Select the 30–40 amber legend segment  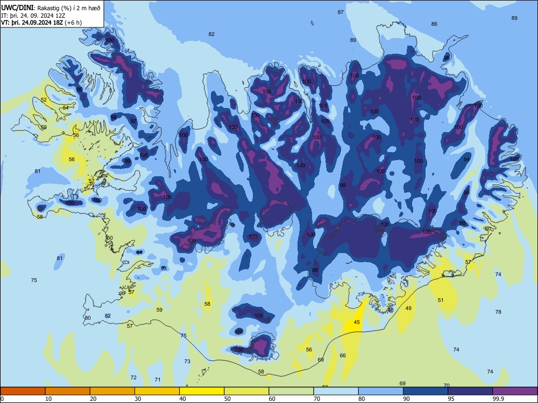pyautogui.click(x=157, y=391)
